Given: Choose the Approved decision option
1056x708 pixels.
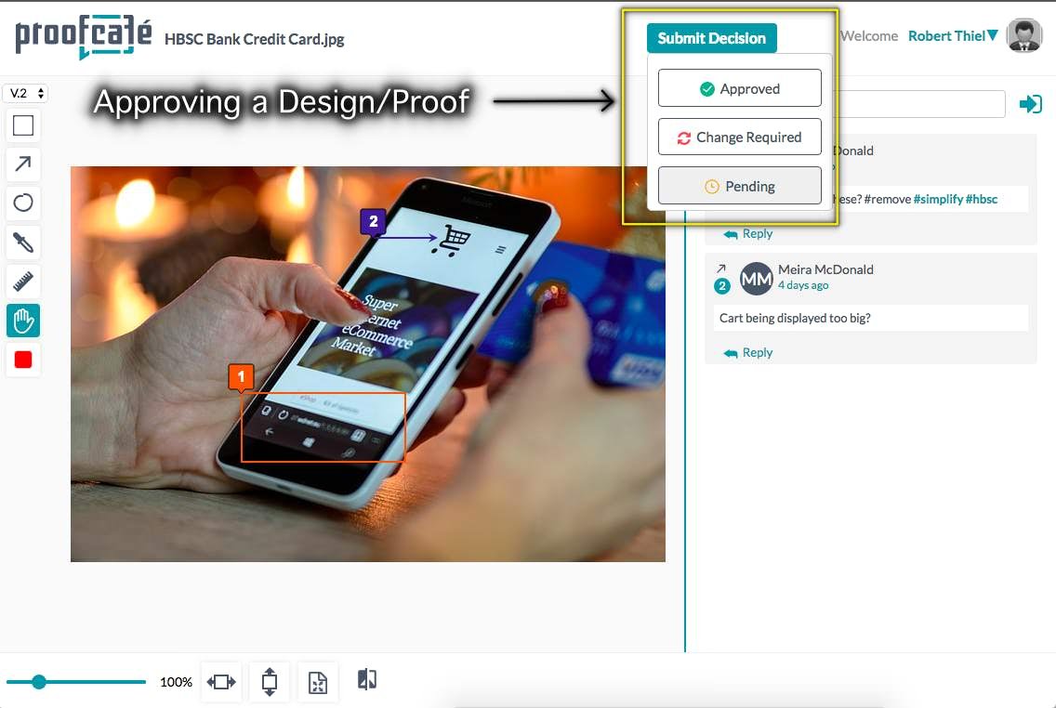Looking at the screenshot, I should point(739,88).
